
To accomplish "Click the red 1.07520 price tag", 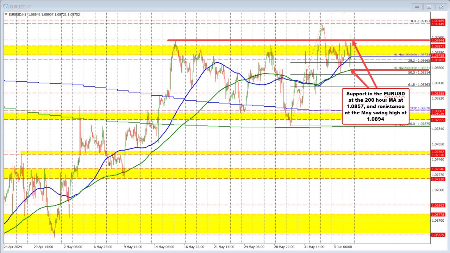I will (438, 155).
